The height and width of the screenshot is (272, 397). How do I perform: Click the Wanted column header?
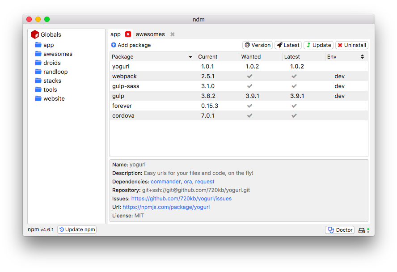coord(261,57)
